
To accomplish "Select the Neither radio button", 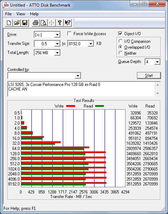I will tap(121, 53).
